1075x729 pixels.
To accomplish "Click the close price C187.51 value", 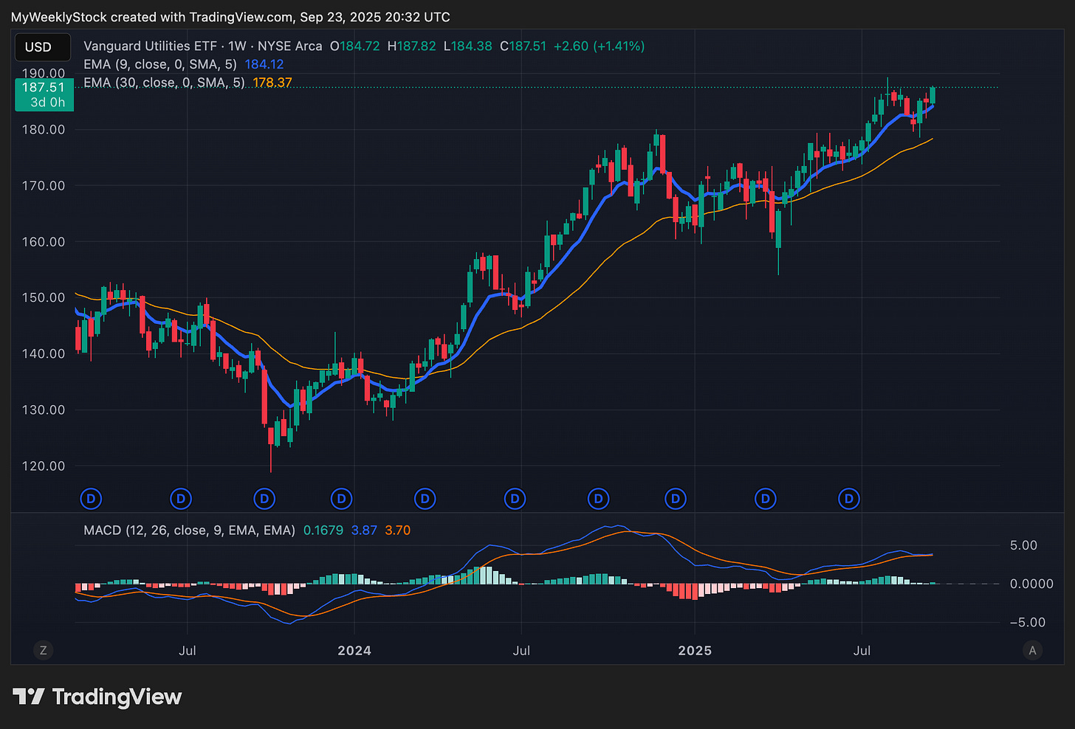I will click(523, 46).
